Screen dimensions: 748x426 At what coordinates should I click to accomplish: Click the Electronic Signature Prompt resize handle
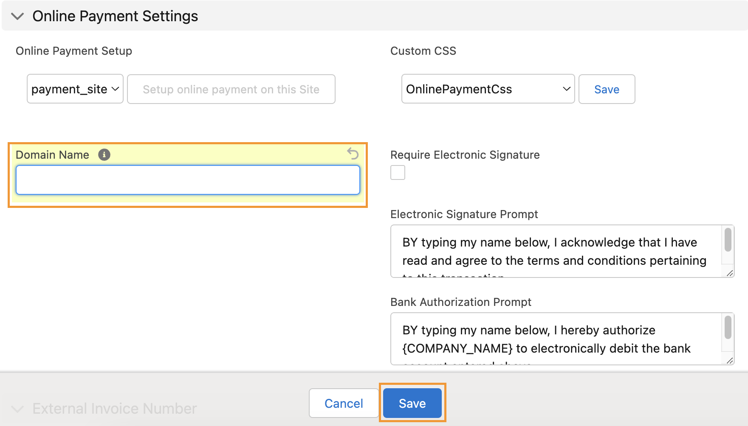(730, 273)
